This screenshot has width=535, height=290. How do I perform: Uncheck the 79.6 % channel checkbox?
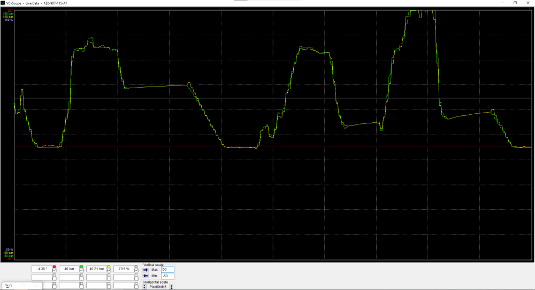136,271
